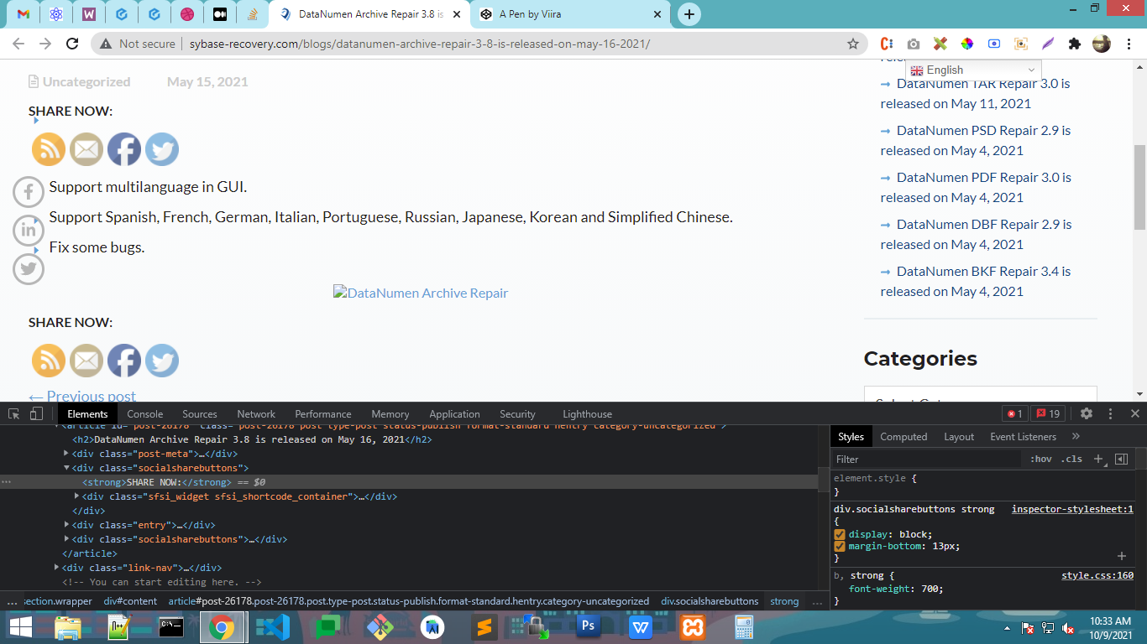Click the floating Twitter outline icon on left edge
This screenshot has width=1147, height=644.
pyautogui.click(x=29, y=269)
